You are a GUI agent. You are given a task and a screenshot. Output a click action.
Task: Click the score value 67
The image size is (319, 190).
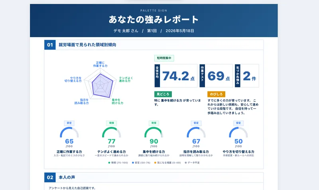[196, 141]
